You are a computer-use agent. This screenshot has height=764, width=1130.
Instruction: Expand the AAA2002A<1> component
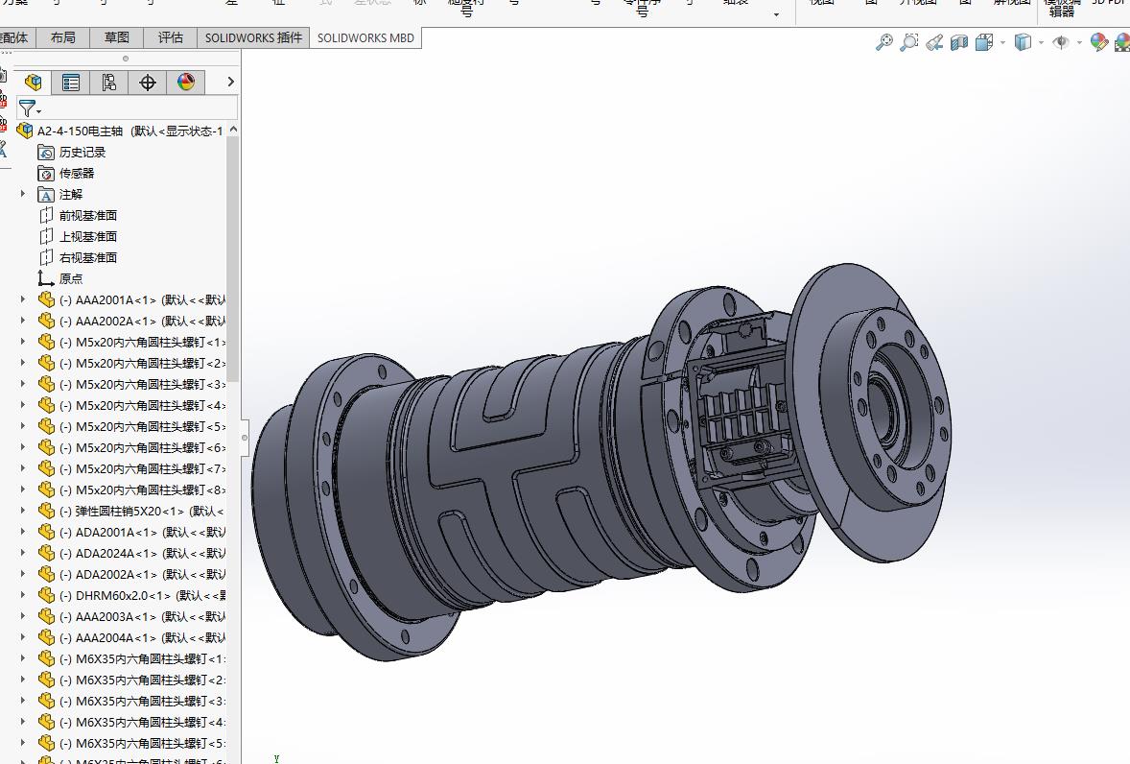coord(22,321)
